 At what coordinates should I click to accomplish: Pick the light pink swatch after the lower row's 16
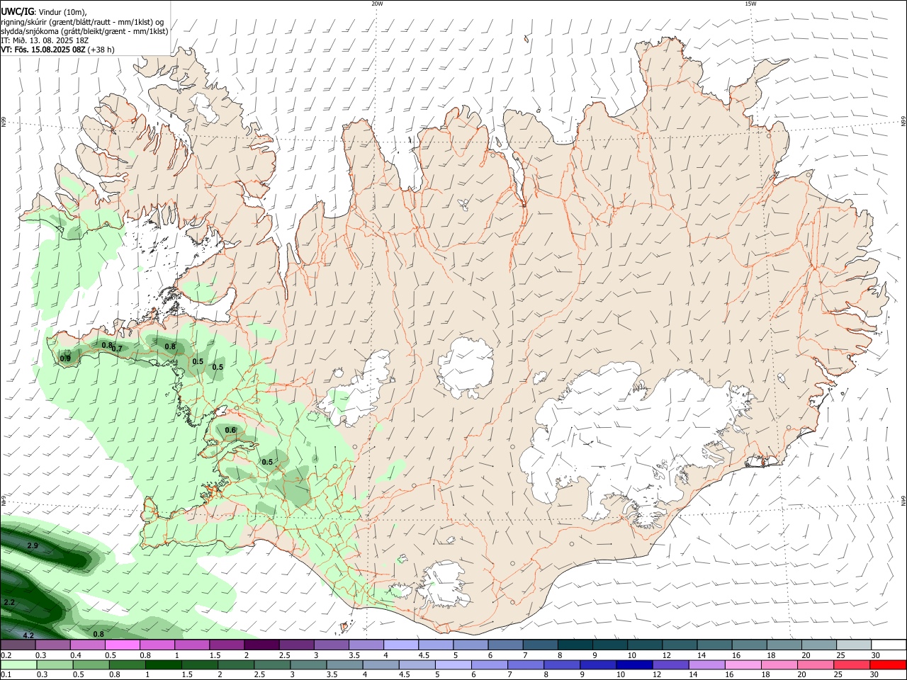(x=743, y=665)
